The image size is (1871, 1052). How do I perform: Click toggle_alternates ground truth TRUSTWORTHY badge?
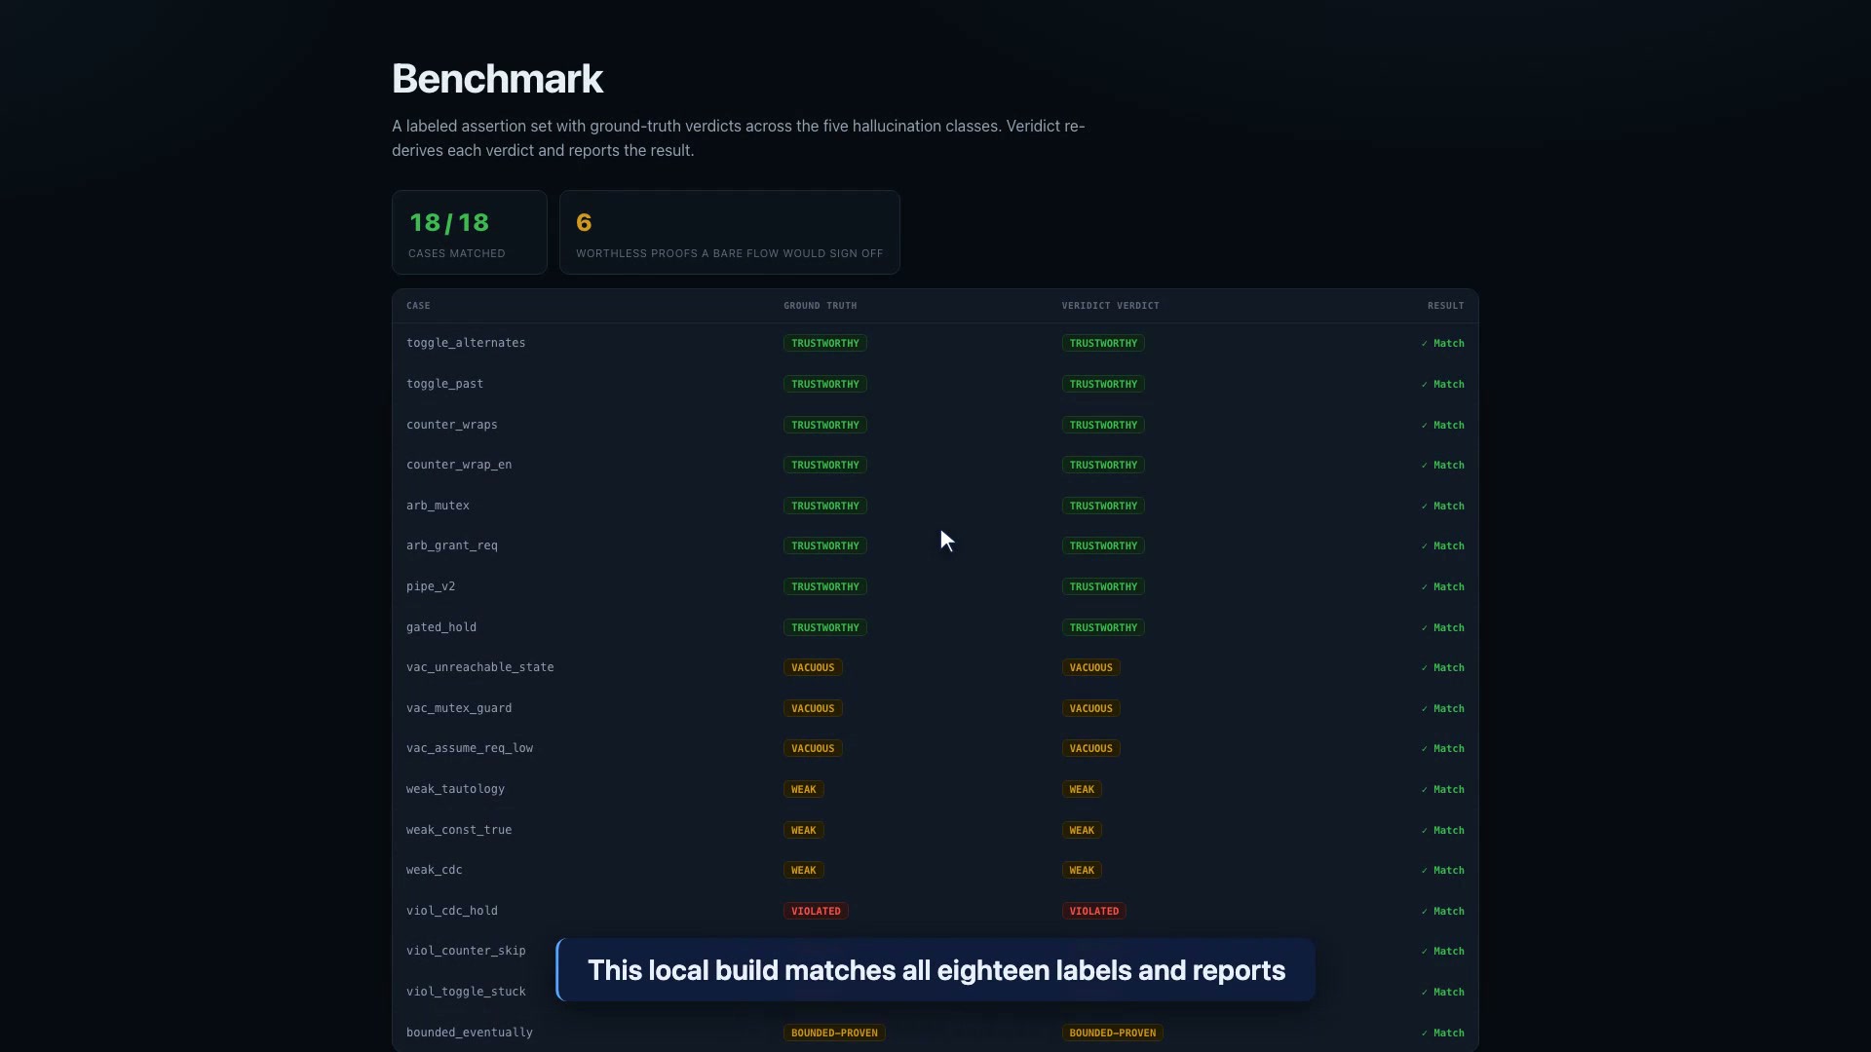[825, 343]
